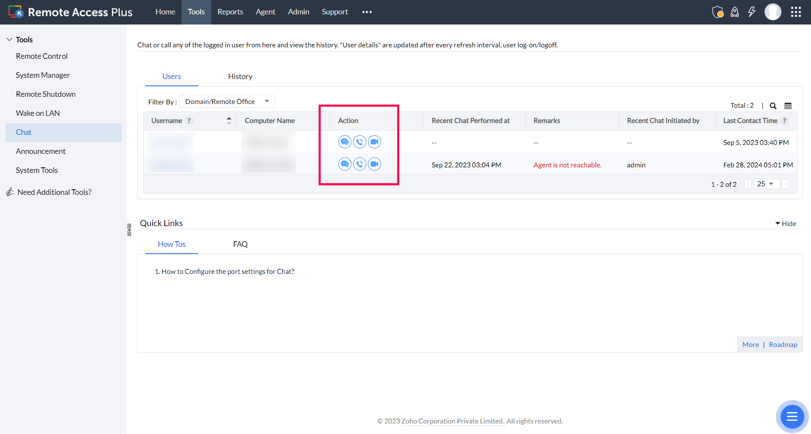Open the rocket quick launch icon
Screen dimensions: 811x434
click(x=735, y=12)
